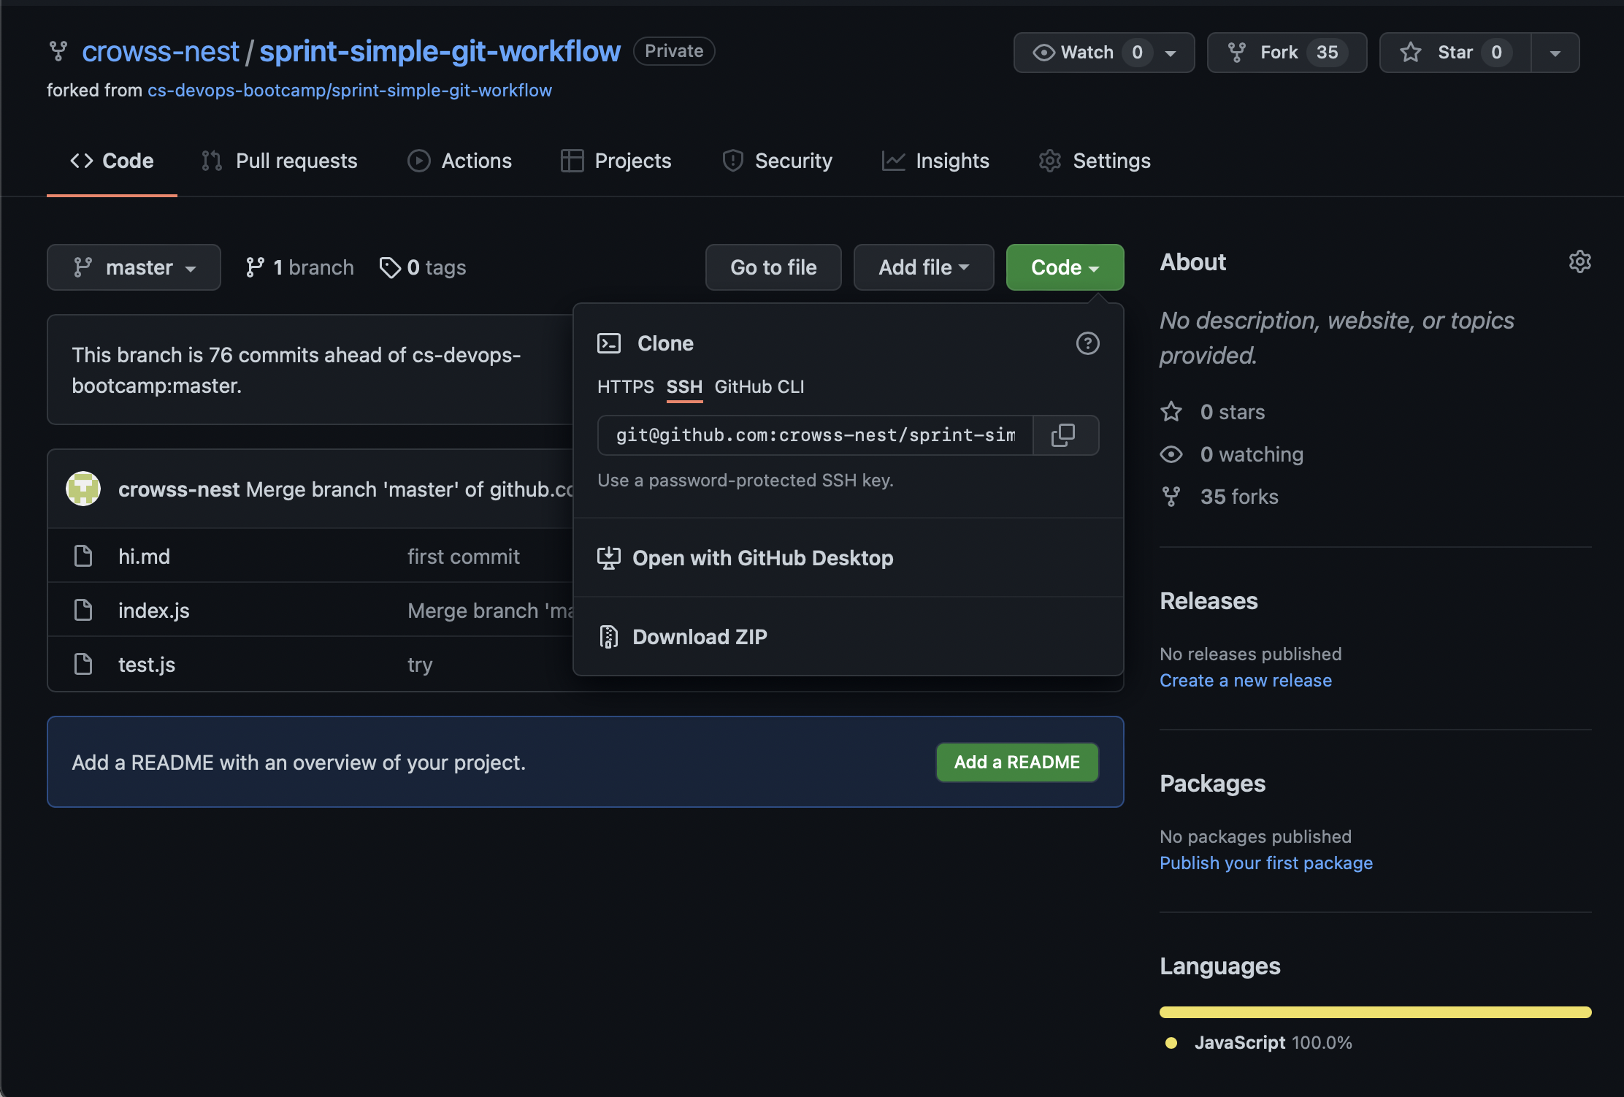The height and width of the screenshot is (1097, 1624).
Task: View the 1 branch link
Action: pos(299,267)
